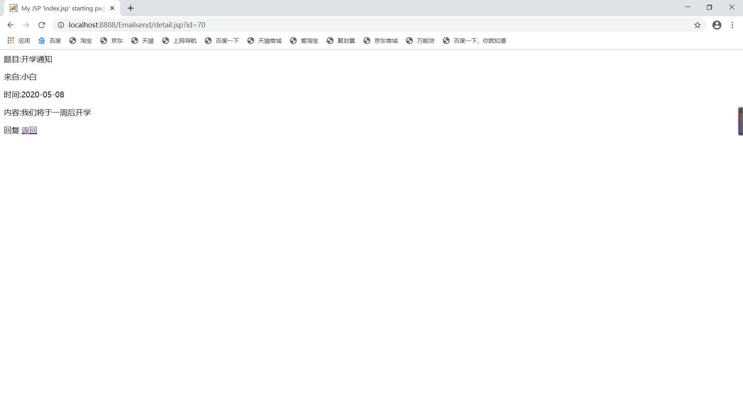Restore down the browser window
Screen dimensions: 743x398
[x=709, y=7]
